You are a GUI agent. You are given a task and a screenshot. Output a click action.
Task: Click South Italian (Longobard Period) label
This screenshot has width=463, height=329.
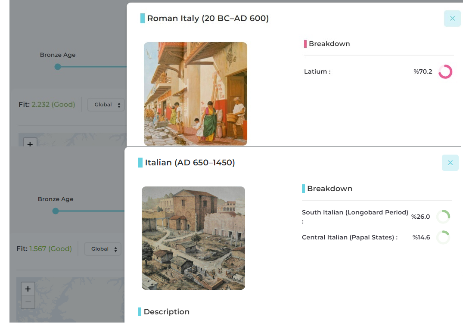355,217
